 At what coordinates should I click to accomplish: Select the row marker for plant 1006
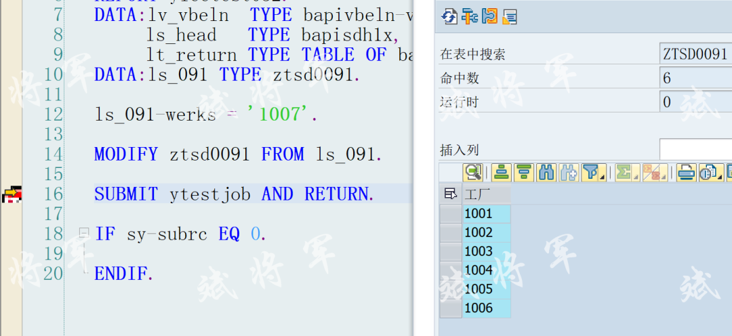[451, 308]
